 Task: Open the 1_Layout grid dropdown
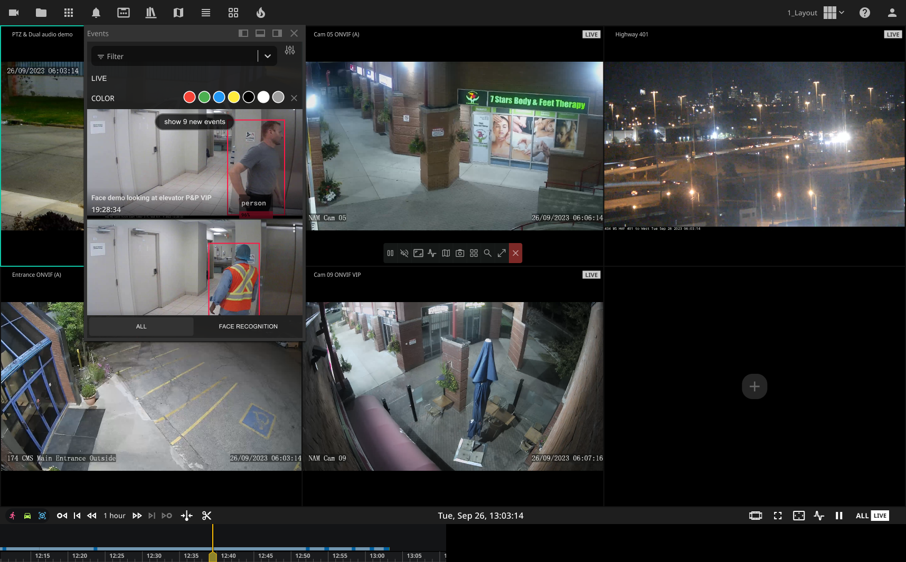coord(833,12)
